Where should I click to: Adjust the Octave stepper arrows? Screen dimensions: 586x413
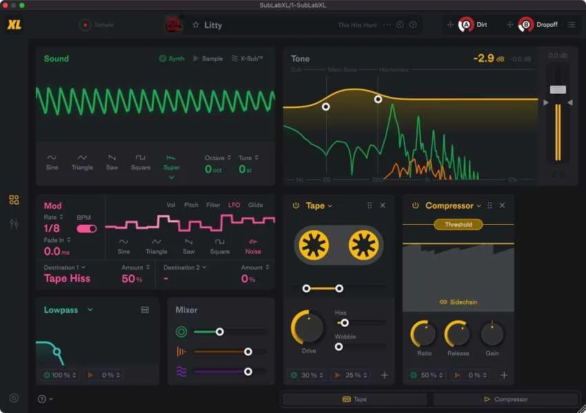coord(229,158)
